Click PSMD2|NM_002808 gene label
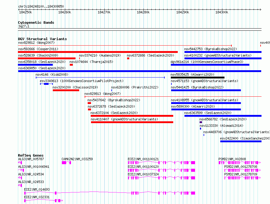Image resolution: width=270 pixels, height=204 pixels. [232, 159]
